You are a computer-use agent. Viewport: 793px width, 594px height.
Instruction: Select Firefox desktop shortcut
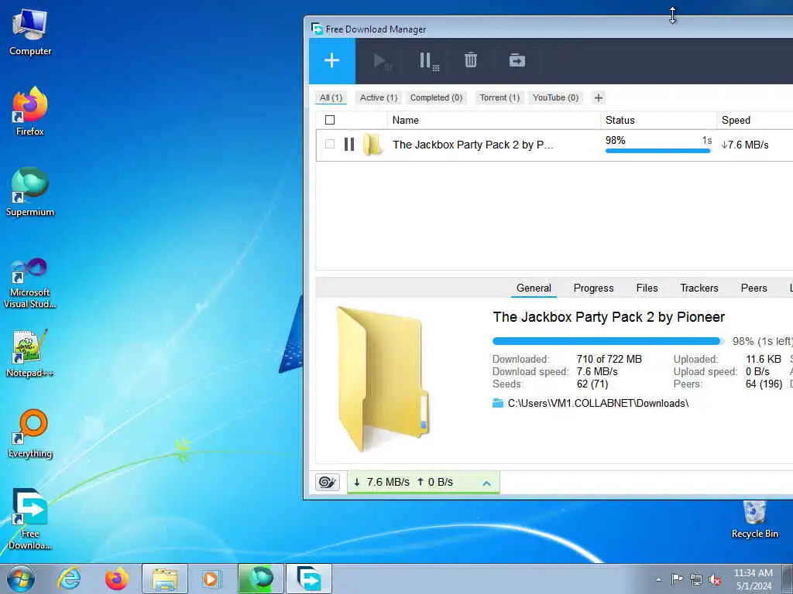(x=30, y=111)
